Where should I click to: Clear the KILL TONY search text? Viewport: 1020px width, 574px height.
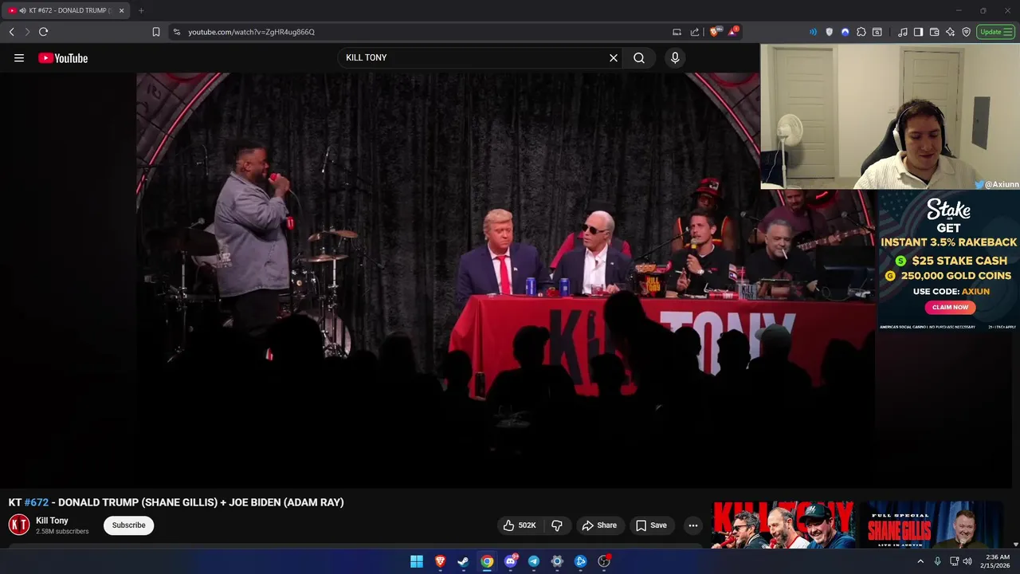click(x=614, y=57)
